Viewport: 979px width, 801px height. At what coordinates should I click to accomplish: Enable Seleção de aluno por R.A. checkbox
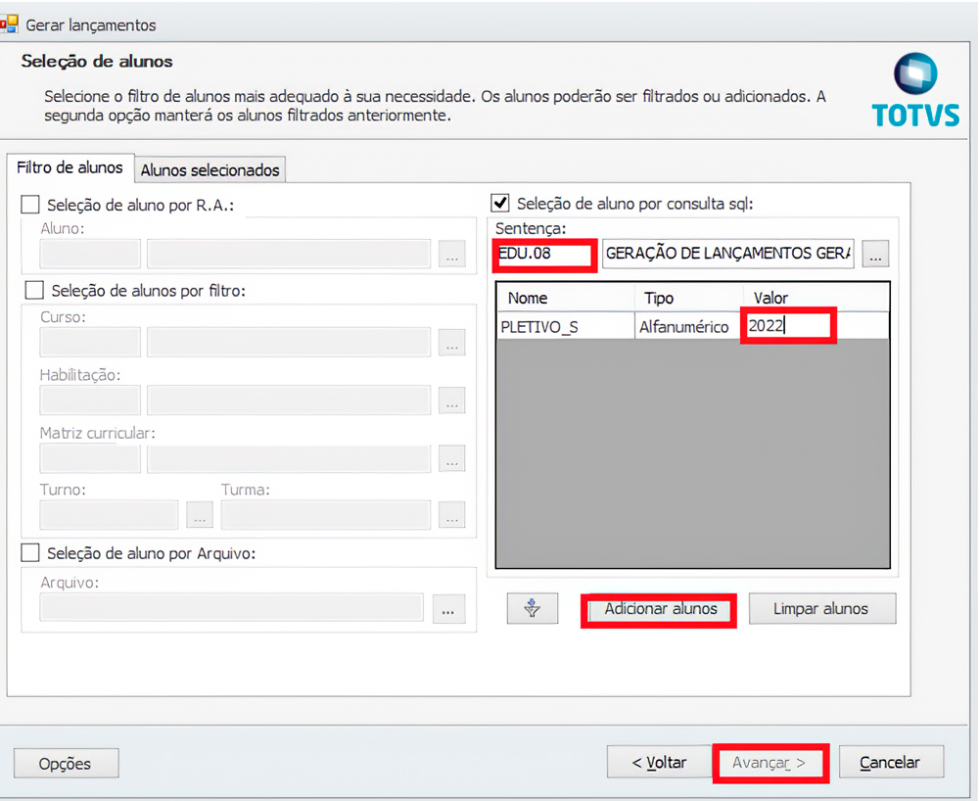(31, 205)
